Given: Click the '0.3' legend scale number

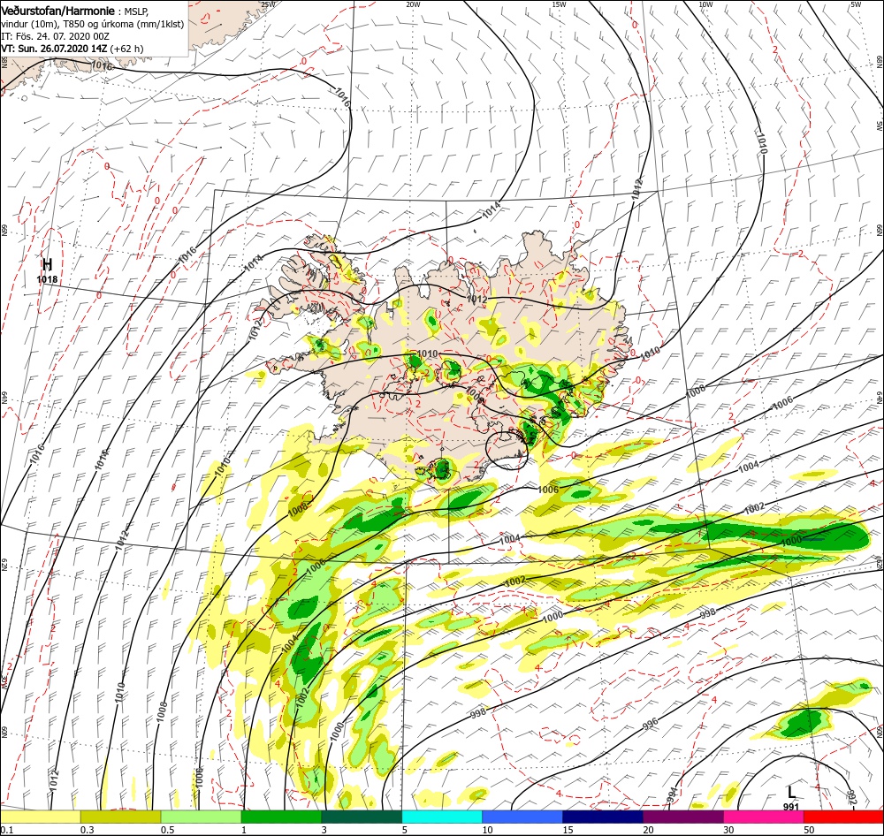Looking at the screenshot, I should 88,830.
